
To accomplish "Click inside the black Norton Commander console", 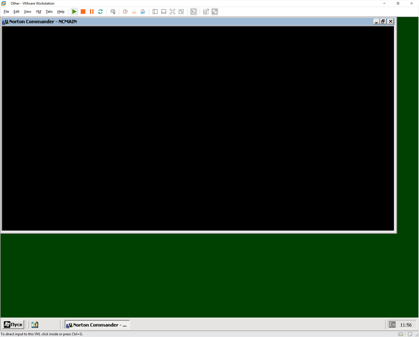I will pyautogui.click(x=198, y=128).
